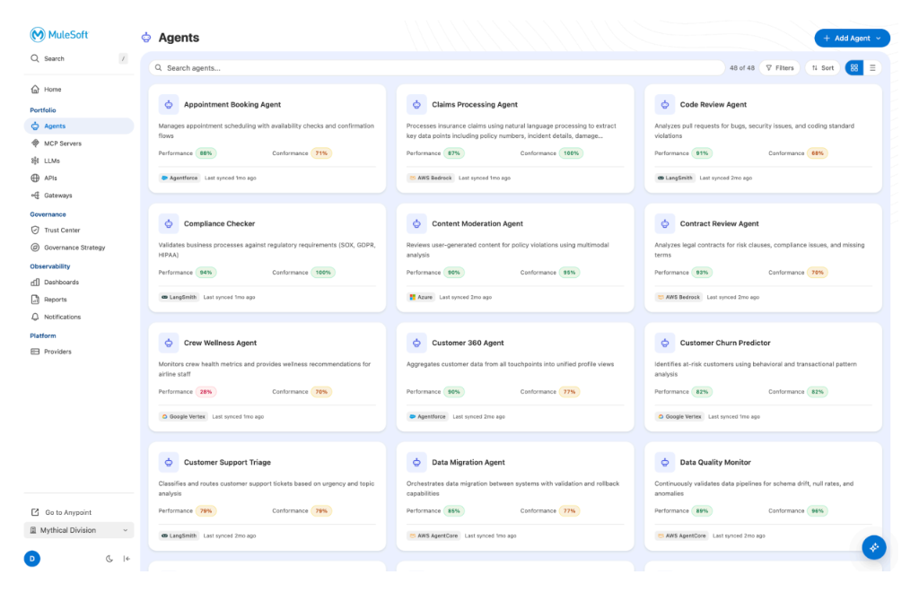
Task: Click the sparkle AI assistant floating button
Action: click(874, 547)
